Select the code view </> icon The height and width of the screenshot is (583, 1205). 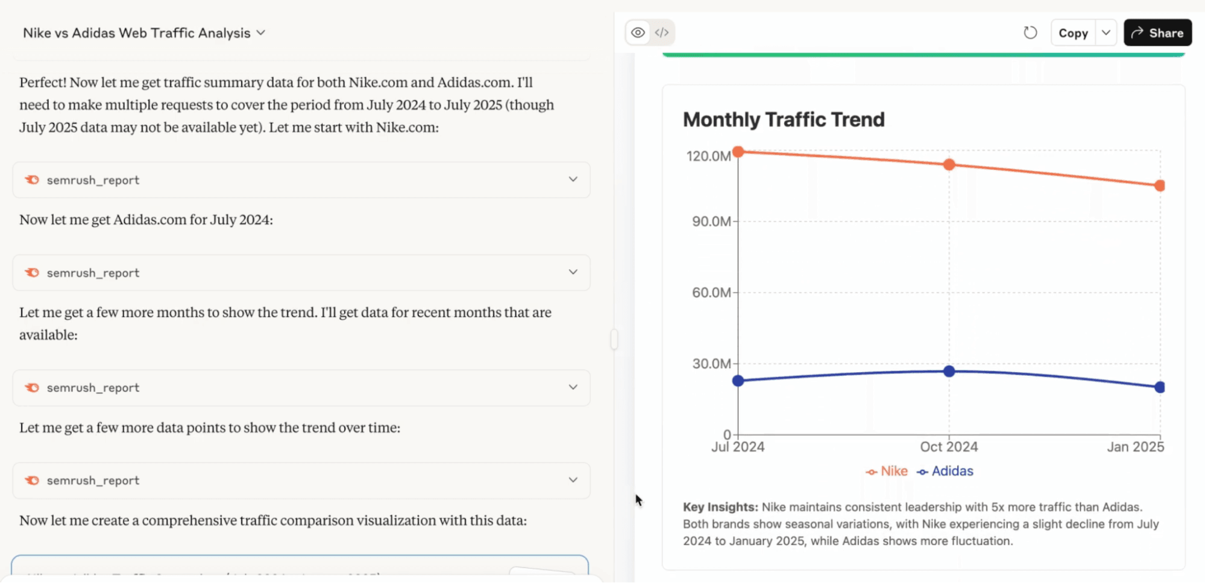[661, 33]
